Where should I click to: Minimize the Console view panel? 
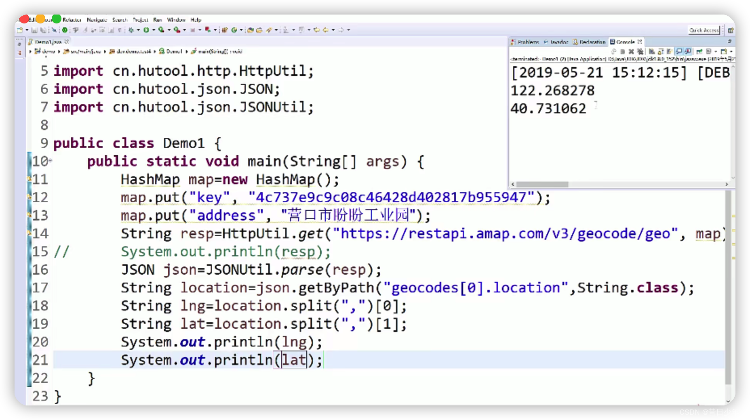(730, 41)
